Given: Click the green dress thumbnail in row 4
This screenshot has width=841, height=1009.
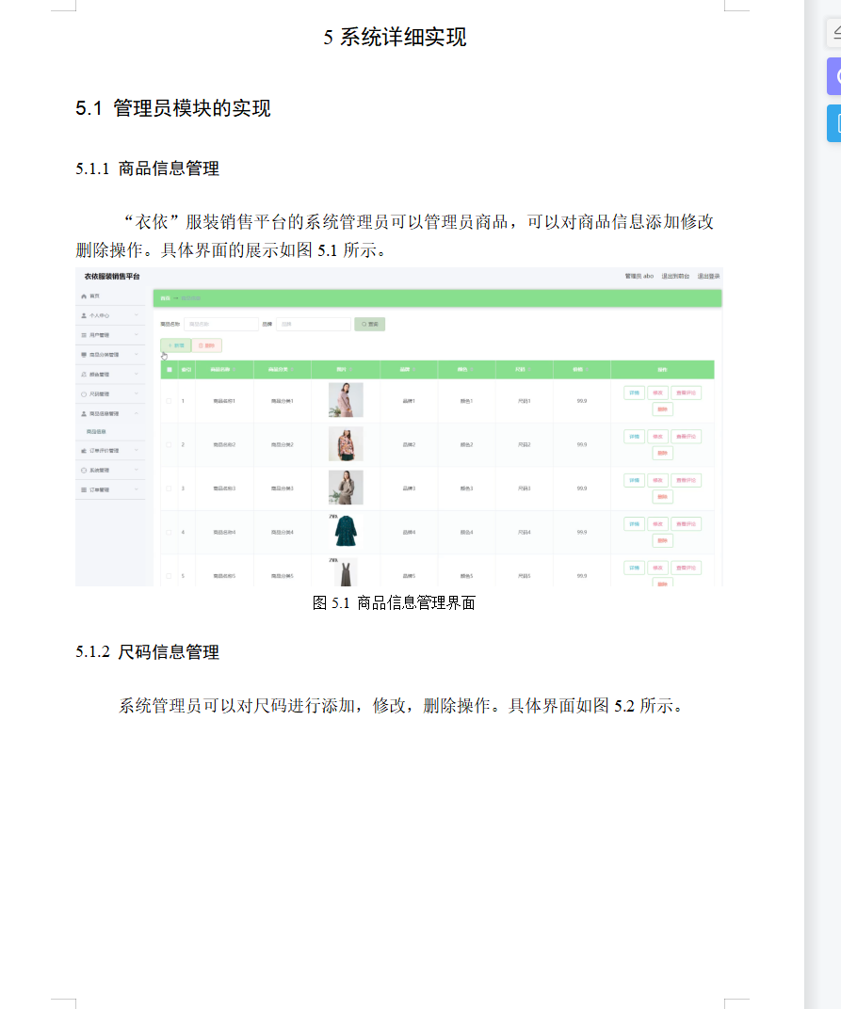Looking at the screenshot, I should click(346, 532).
